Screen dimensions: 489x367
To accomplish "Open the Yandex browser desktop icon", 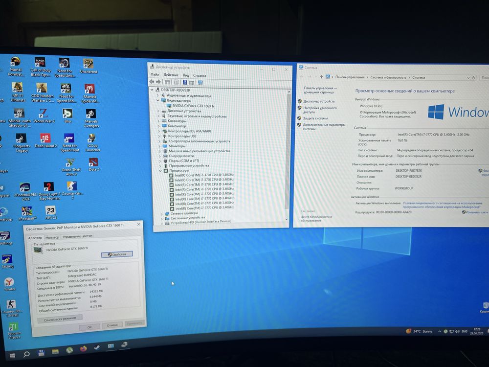I will click(9, 284).
